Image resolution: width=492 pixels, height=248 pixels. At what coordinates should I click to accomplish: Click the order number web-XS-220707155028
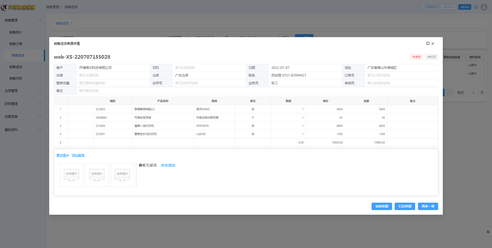pyautogui.click(x=82, y=57)
